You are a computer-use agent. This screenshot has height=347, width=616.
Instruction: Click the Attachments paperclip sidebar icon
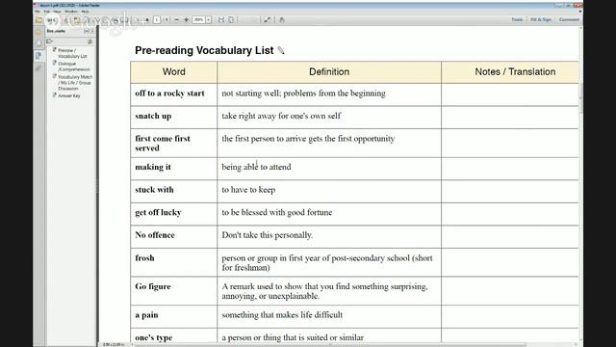point(38,68)
